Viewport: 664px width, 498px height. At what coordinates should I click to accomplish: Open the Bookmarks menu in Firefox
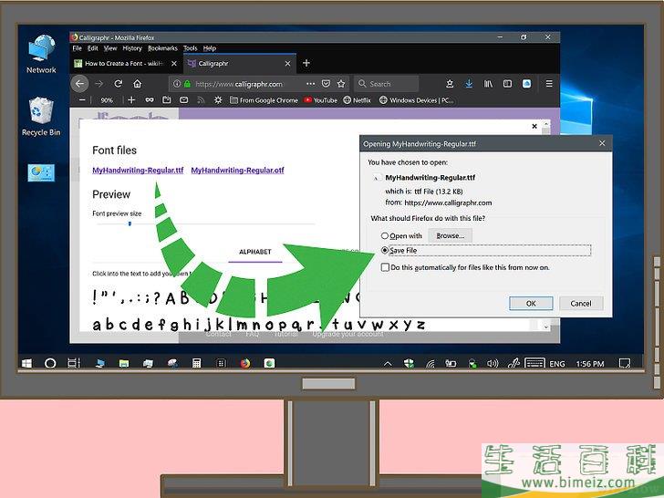click(162, 48)
